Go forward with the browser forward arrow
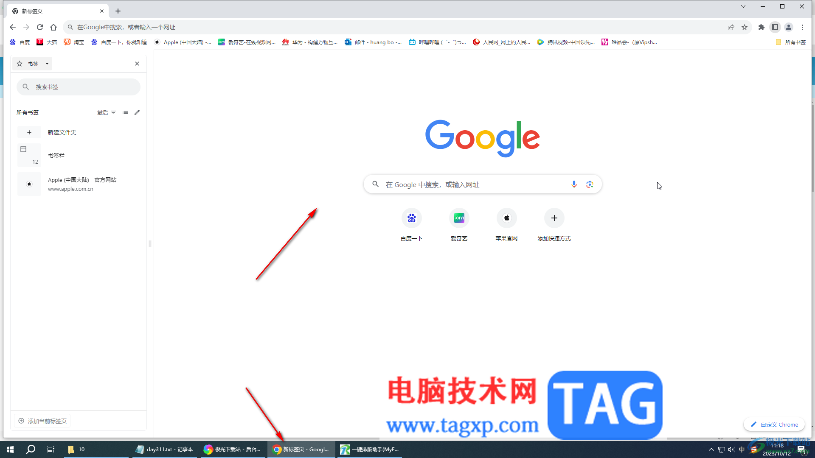The image size is (815, 458). click(26, 27)
